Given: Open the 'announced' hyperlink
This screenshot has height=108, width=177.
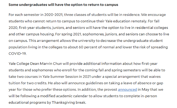Looking at the screenshot, I should click(127, 90).
